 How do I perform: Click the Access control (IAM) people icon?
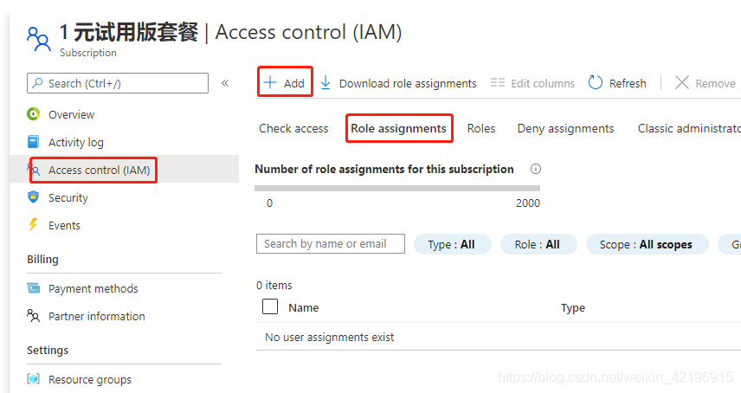pos(34,169)
